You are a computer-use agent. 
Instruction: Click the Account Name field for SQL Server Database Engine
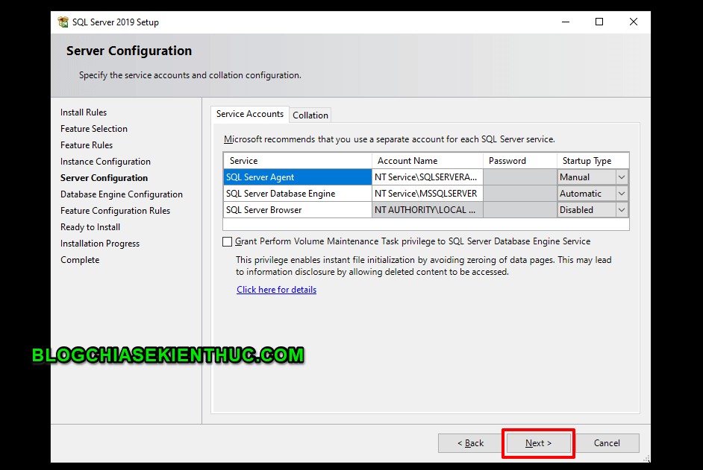coord(426,193)
